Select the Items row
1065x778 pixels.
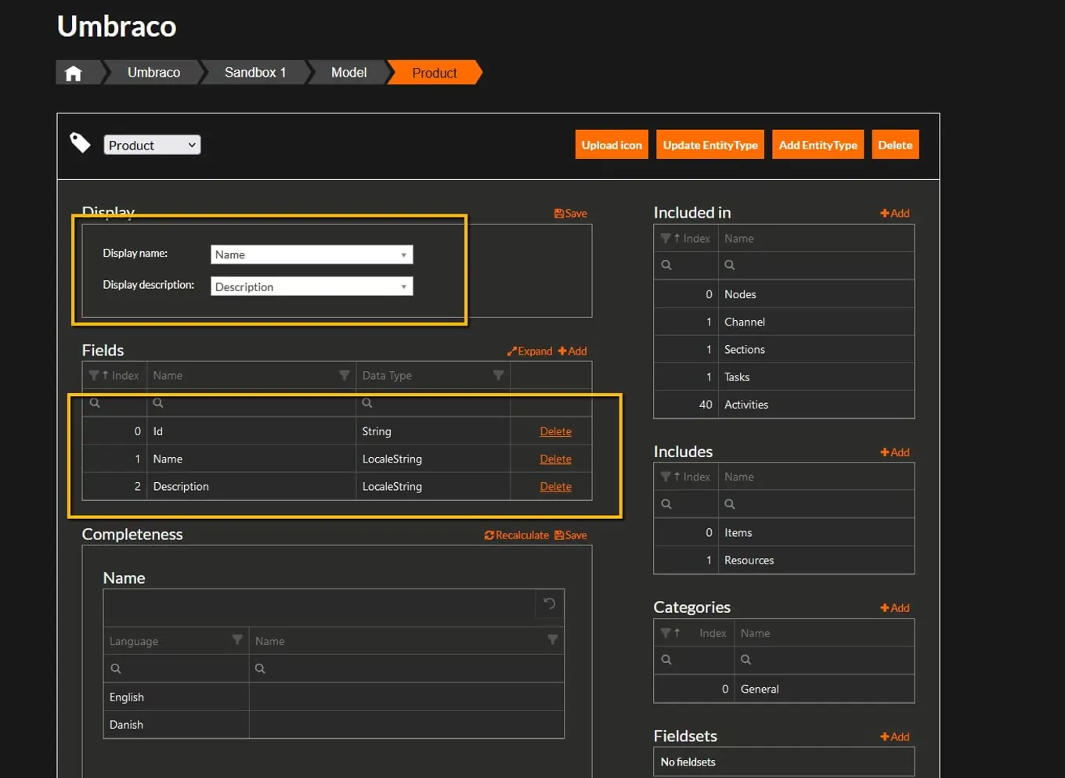coord(784,532)
